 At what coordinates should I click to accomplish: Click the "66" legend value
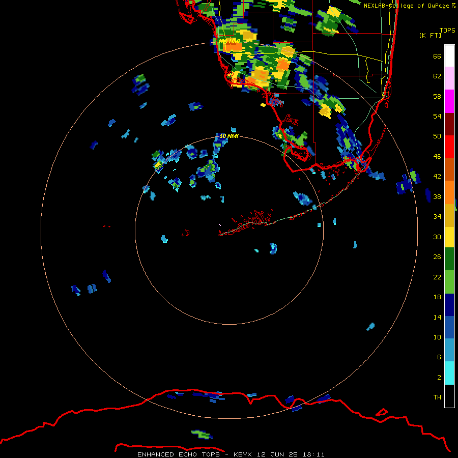click(437, 56)
